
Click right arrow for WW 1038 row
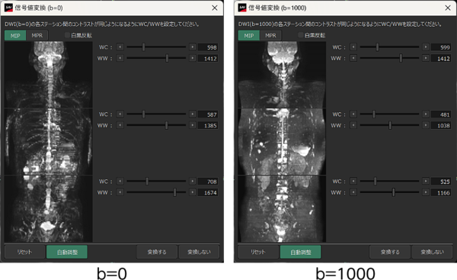click(426, 125)
